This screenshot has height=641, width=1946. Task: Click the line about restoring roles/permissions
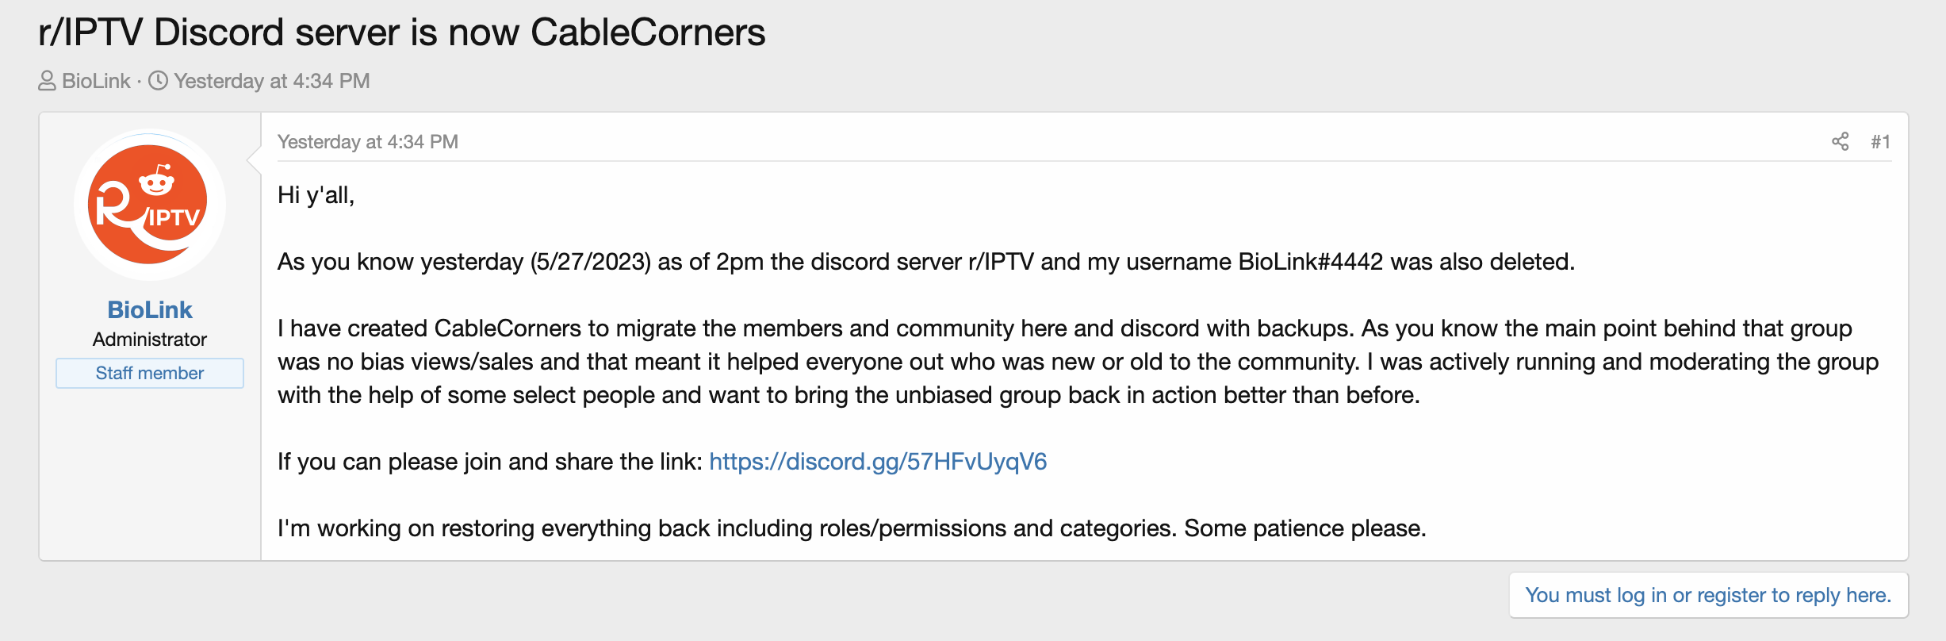click(x=851, y=528)
